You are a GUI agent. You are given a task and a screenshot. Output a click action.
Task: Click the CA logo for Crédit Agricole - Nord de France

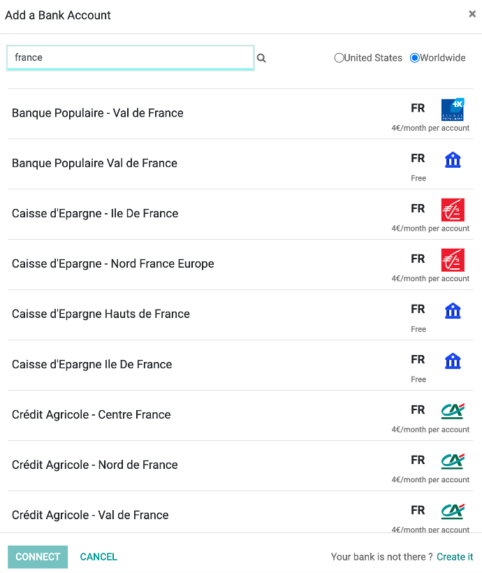[453, 461]
